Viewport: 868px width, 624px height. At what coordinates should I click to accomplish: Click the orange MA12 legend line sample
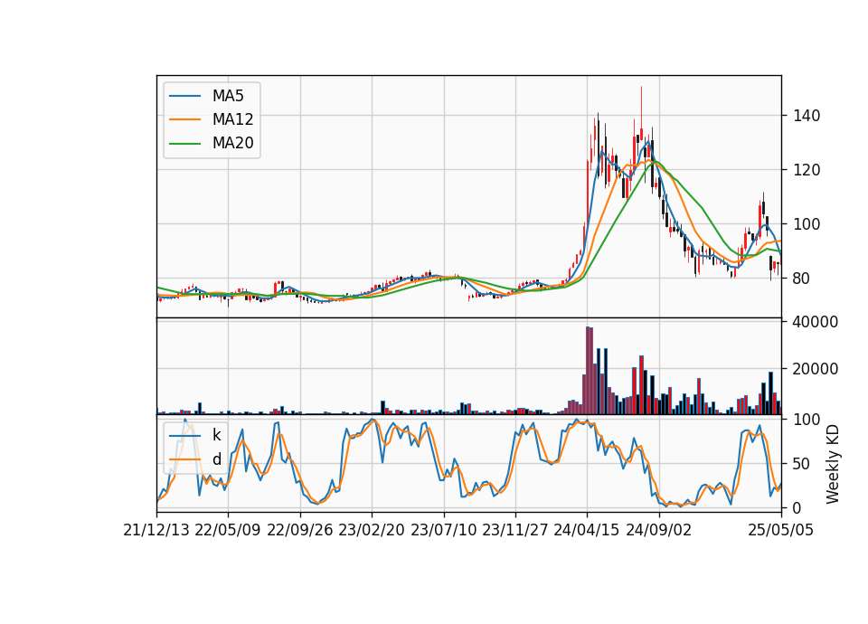coord(184,119)
